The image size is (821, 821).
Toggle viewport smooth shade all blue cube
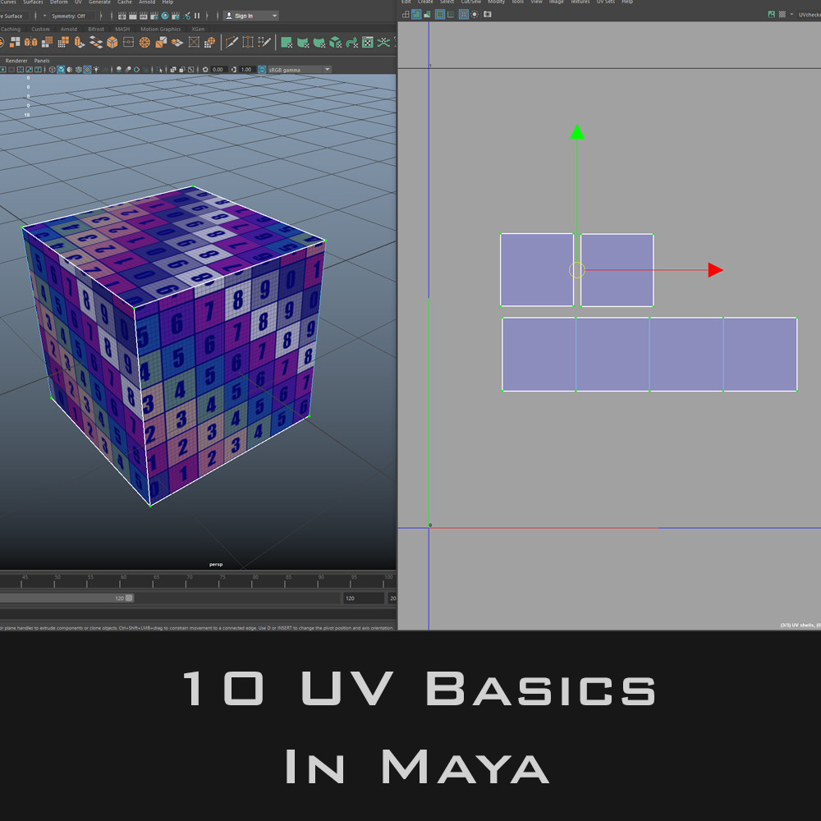pos(61,70)
